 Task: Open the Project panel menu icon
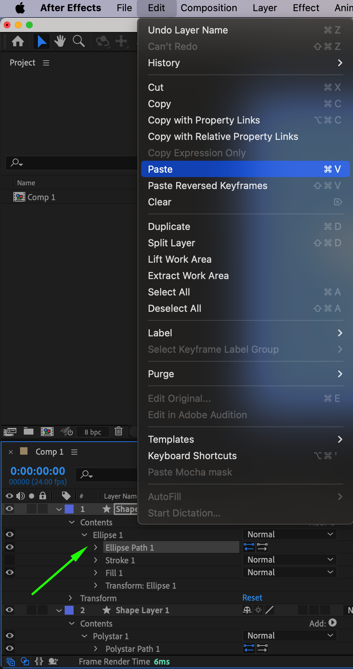click(46, 63)
